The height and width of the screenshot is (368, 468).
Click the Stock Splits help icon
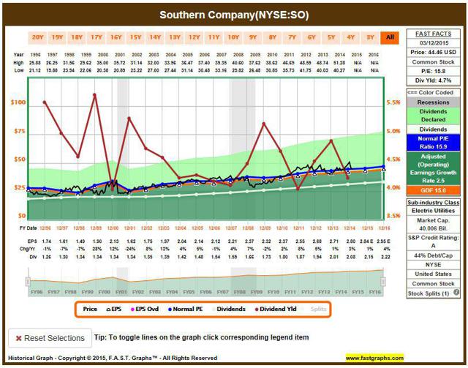456,293
